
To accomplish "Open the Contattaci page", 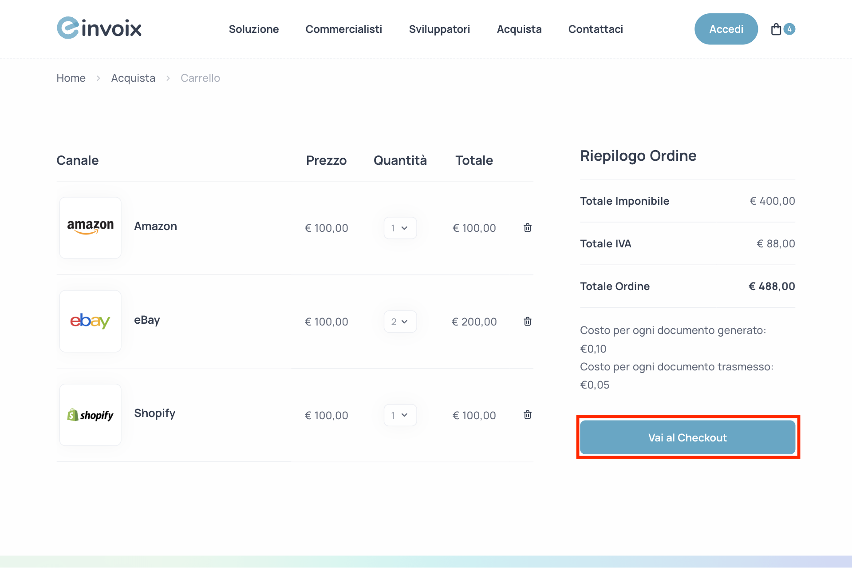I will tap(596, 29).
